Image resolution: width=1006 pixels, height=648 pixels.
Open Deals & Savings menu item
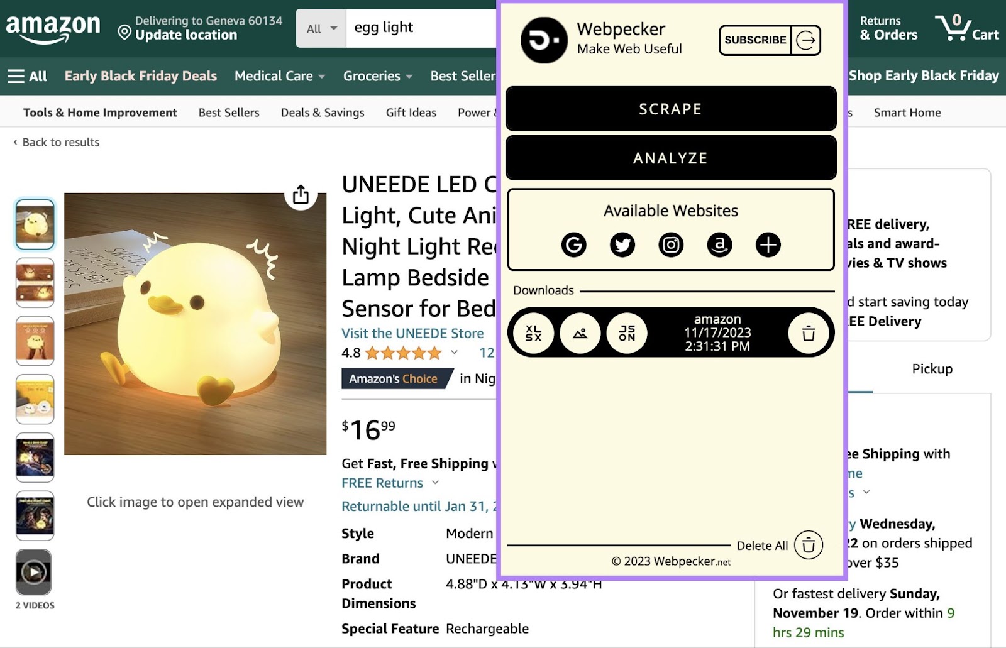pos(323,113)
